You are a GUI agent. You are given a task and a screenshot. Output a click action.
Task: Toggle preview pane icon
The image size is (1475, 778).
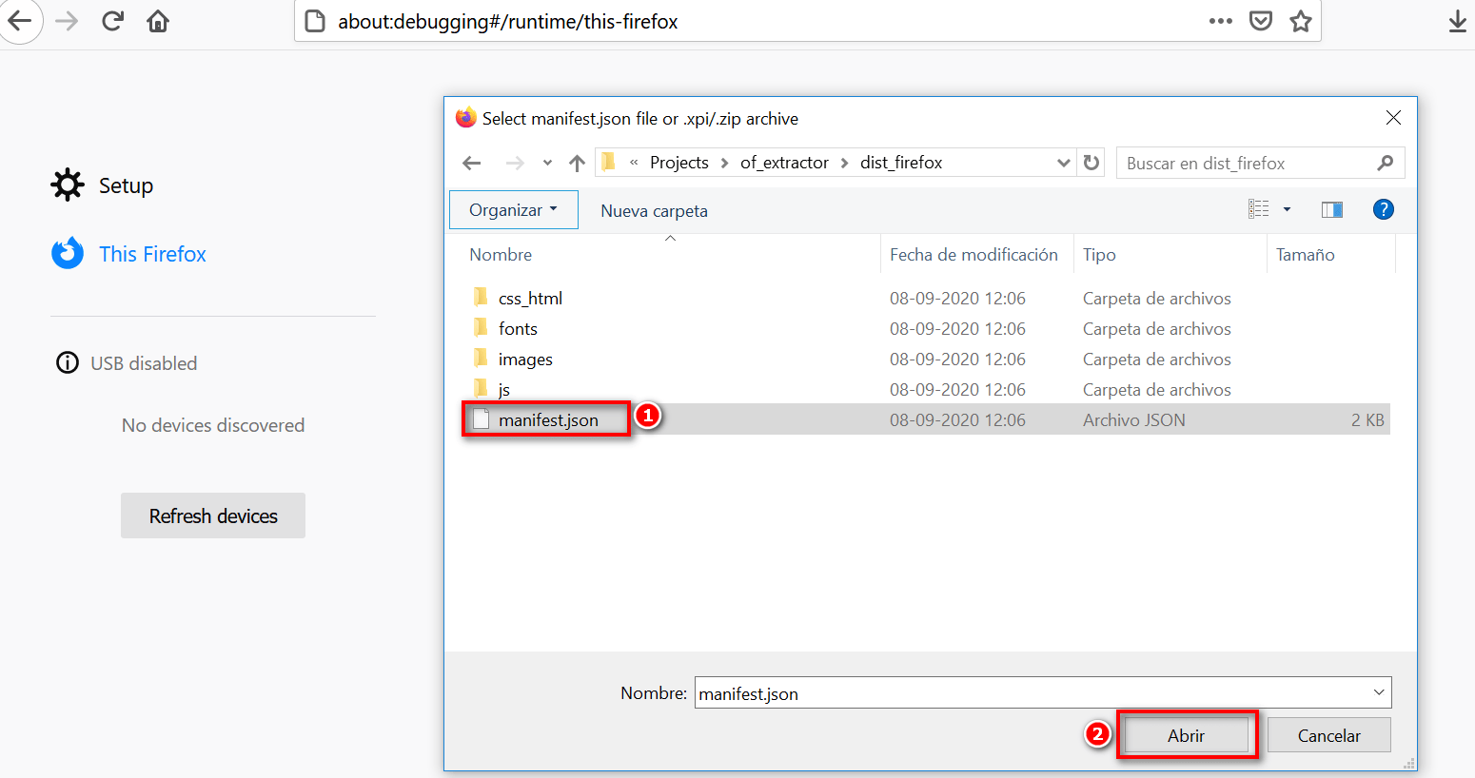click(1332, 209)
